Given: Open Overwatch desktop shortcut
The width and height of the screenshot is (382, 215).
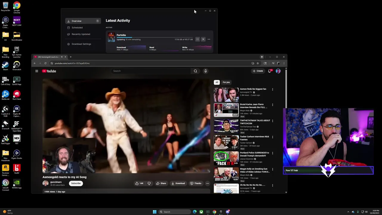Looking at the screenshot, I should 17,66.
